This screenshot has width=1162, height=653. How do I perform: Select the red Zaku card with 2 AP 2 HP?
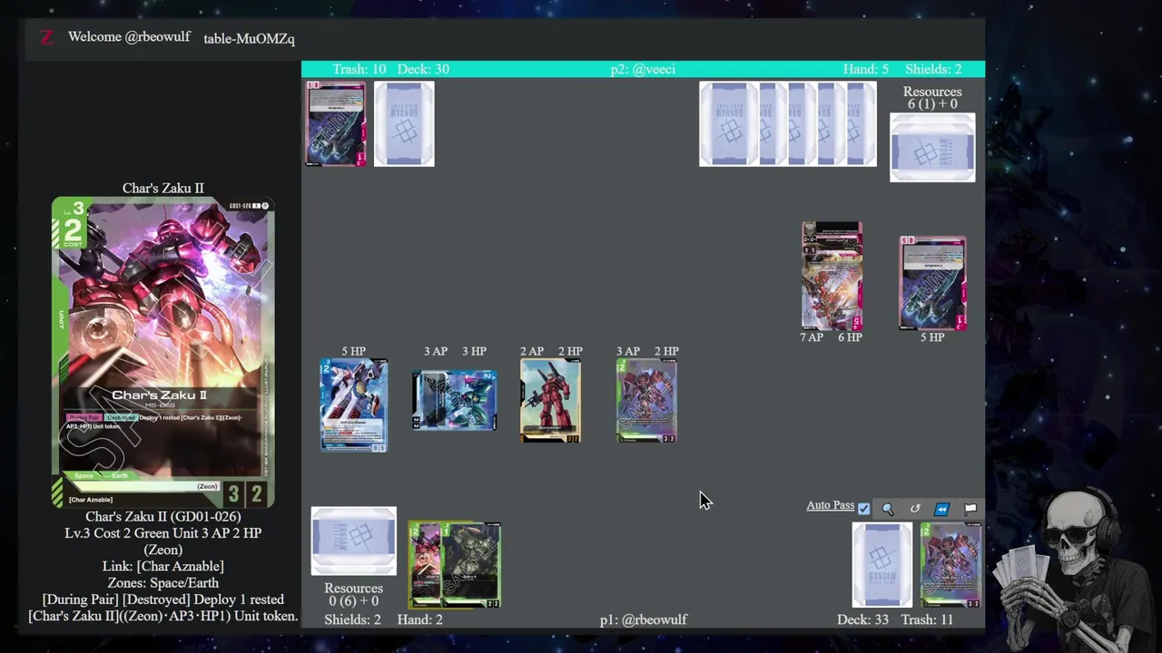pos(550,401)
